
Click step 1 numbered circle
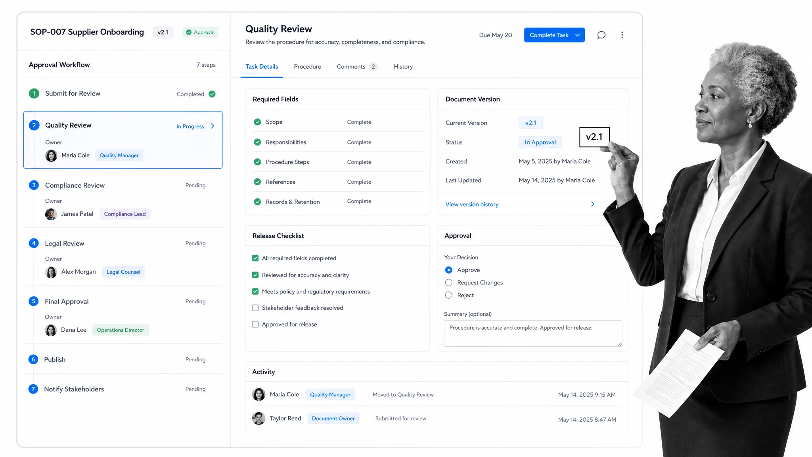pyautogui.click(x=34, y=93)
